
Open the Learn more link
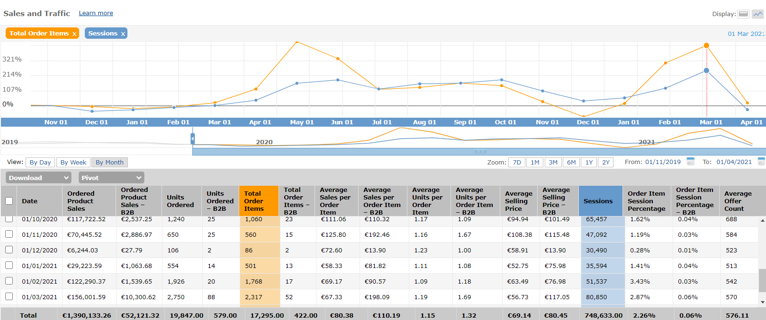pyautogui.click(x=96, y=13)
